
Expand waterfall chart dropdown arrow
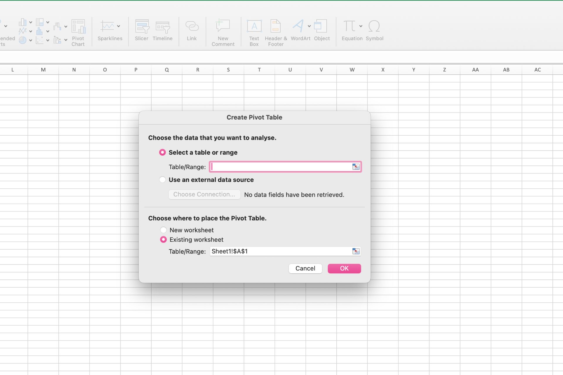66,27
